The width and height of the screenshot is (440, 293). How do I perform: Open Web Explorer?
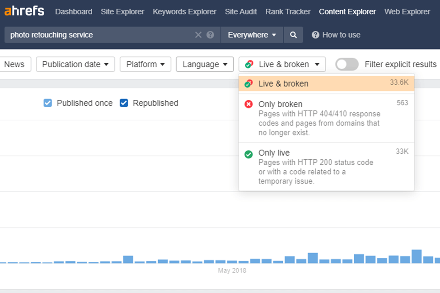click(x=407, y=11)
